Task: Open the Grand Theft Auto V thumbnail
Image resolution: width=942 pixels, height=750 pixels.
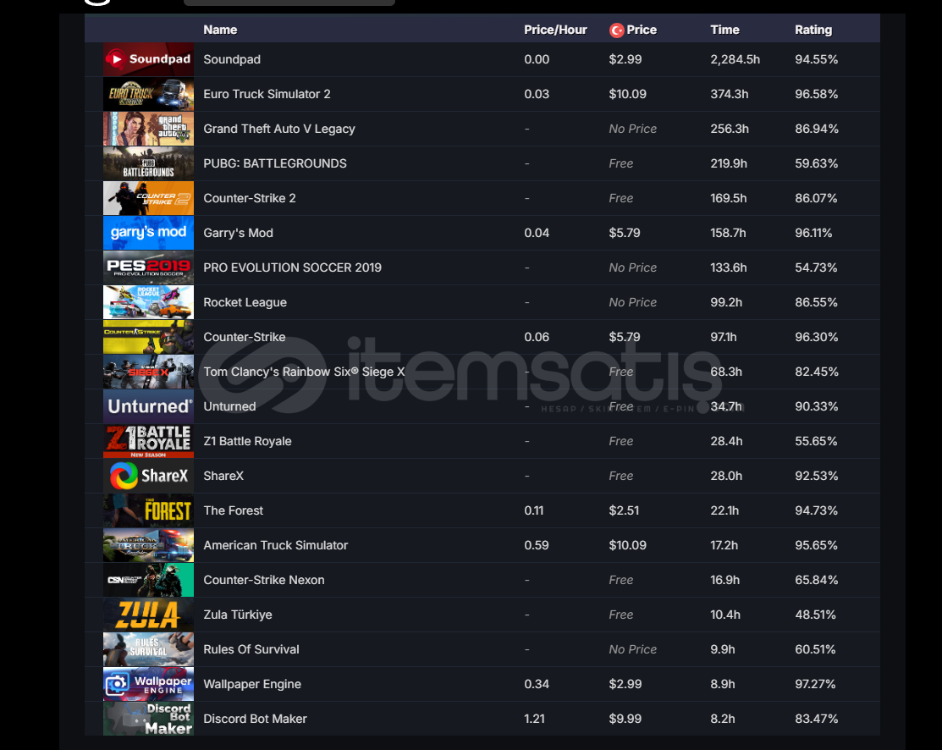Action: point(148,129)
